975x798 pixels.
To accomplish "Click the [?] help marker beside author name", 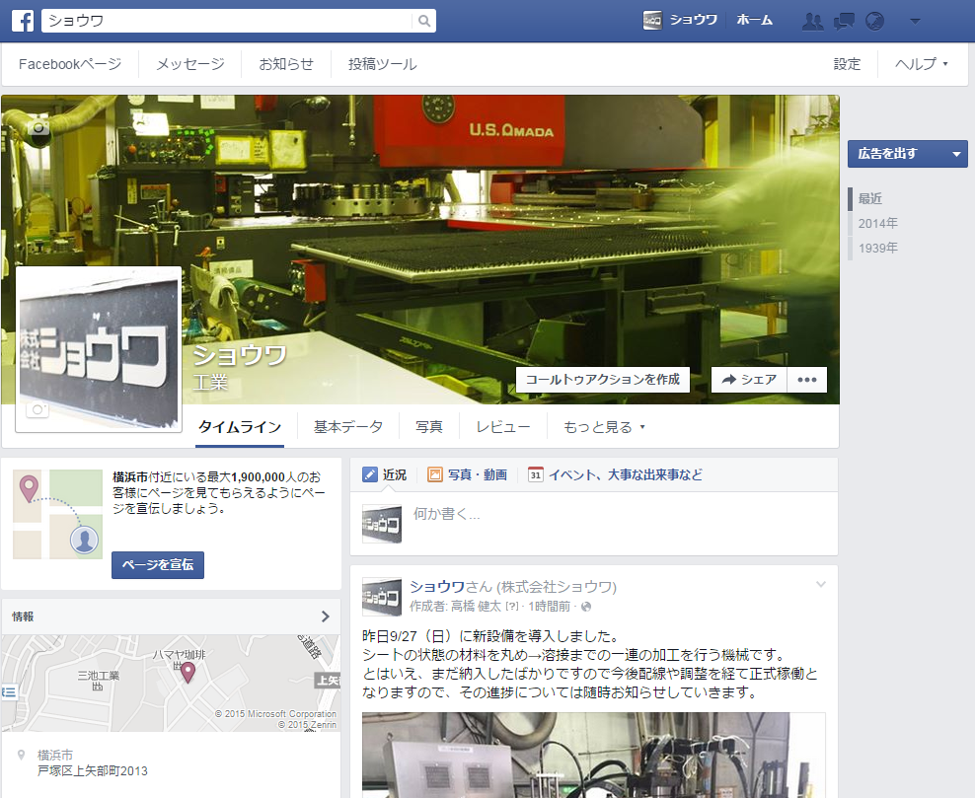I will [x=511, y=607].
